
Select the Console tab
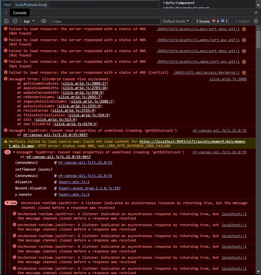(20, 13)
